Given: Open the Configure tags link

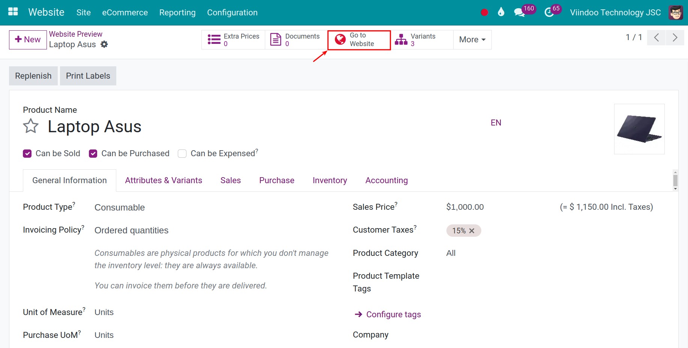Looking at the screenshot, I should click(388, 315).
